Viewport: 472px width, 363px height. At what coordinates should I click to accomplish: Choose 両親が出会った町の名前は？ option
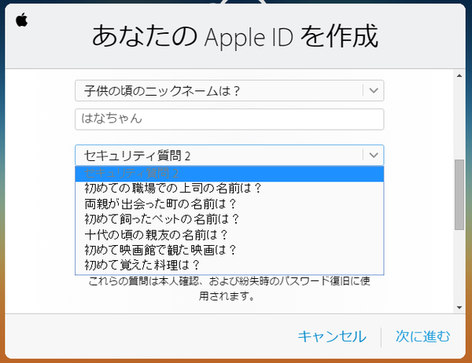pyautogui.click(x=230, y=204)
